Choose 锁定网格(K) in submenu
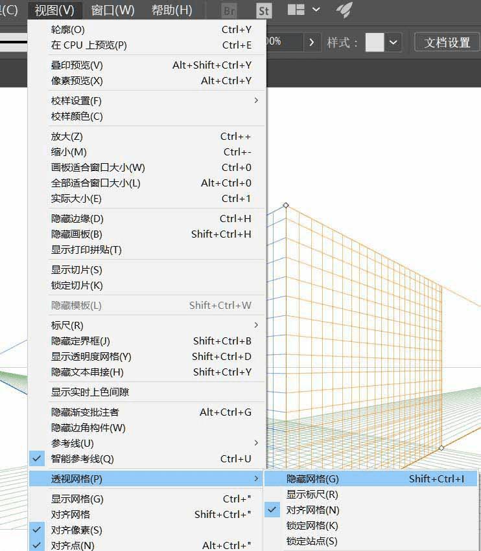Screen dimensions: 481x551 [x=371, y=525]
